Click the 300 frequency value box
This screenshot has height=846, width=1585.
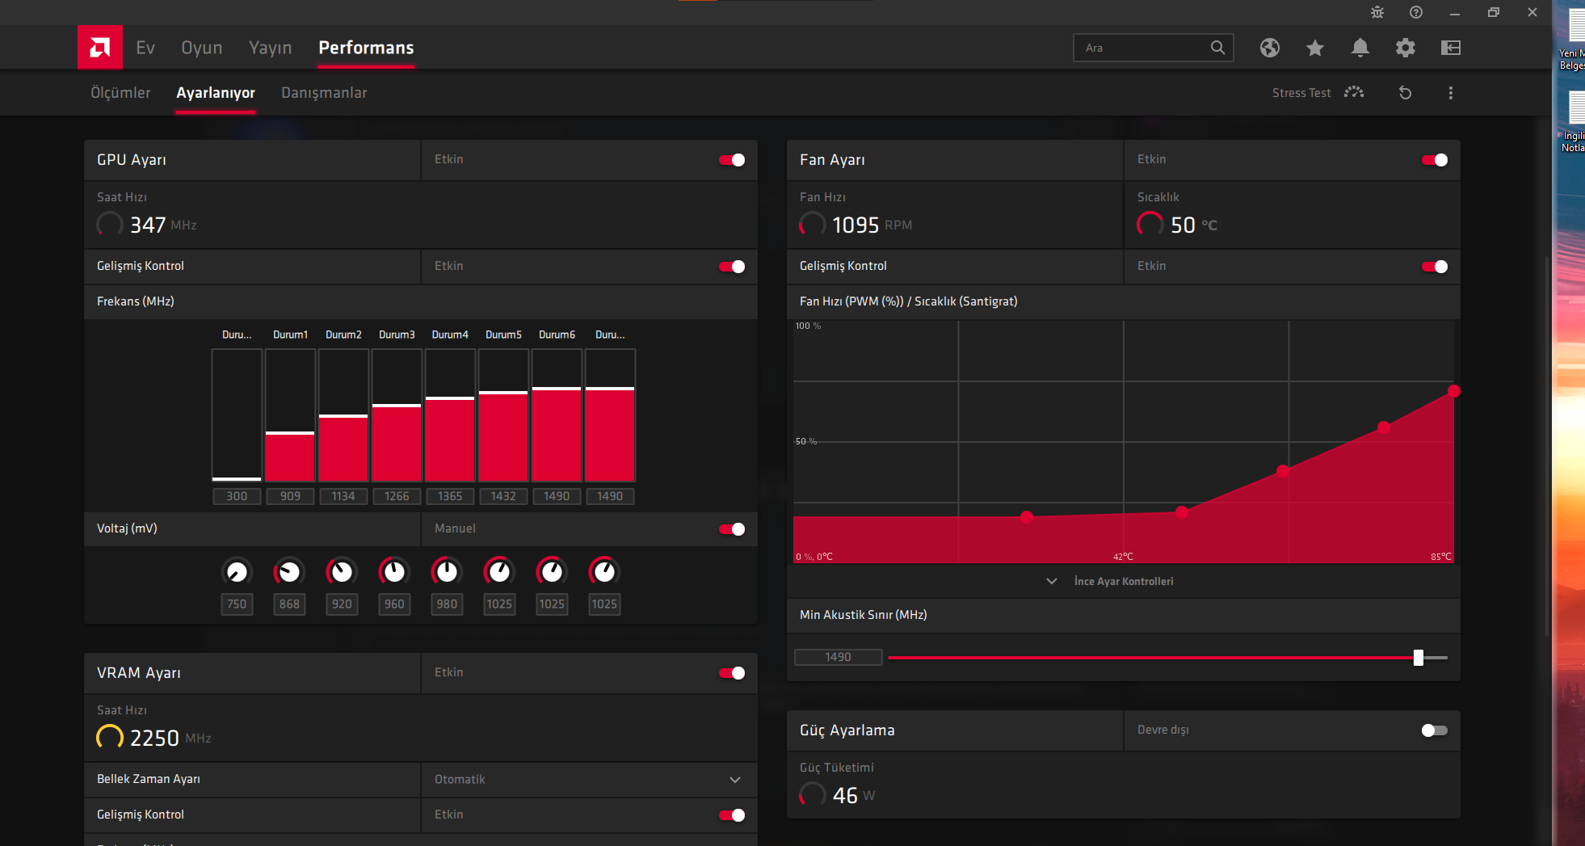click(x=237, y=496)
